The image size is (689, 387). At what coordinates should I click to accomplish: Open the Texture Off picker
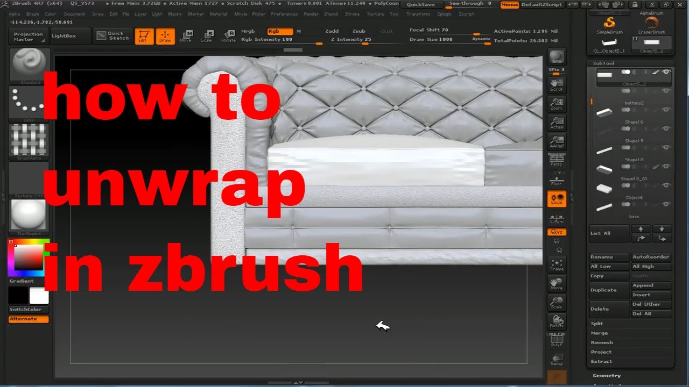(x=30, y=180)
